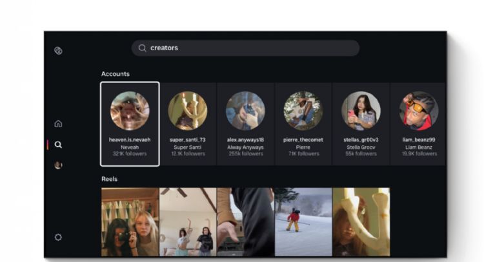
Task: Play the skier on snowy slope reel
Action: tap(303, 222)
